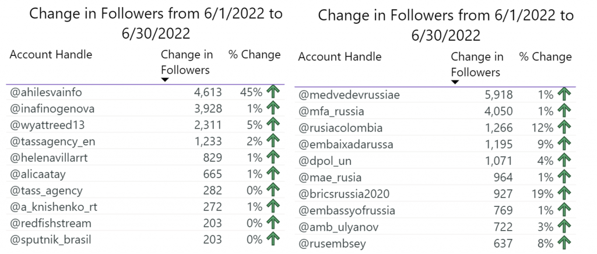Select the @mfa_russia account handle
This screenshot has height=254, width=597.
[x=331, y=112]
